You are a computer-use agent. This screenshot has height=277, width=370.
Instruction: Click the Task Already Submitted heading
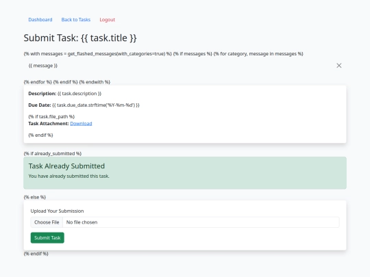[x=66, y=166]
